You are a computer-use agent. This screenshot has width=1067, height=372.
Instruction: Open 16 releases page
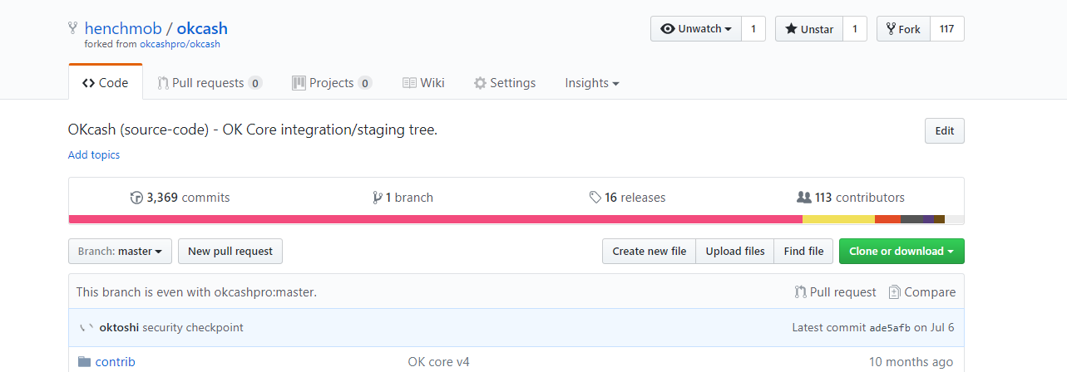pyautogui.click(x=627, y=198)
